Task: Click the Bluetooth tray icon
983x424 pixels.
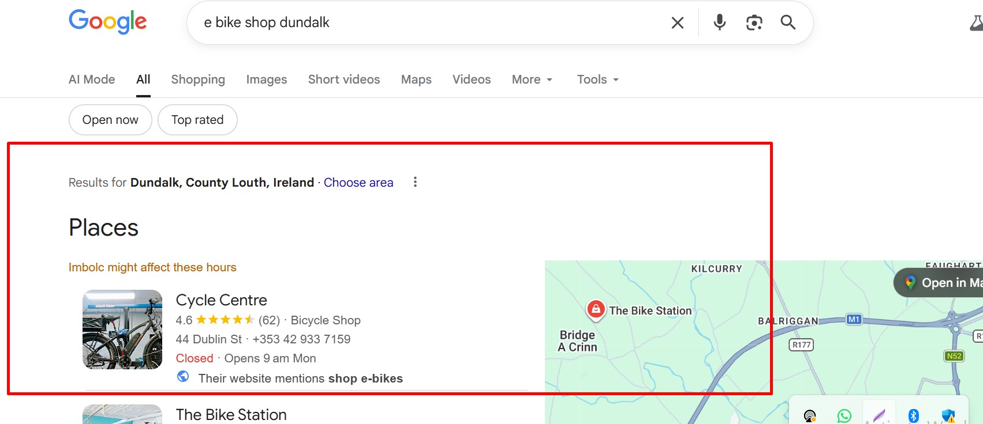Action: (x=913, y=415)
